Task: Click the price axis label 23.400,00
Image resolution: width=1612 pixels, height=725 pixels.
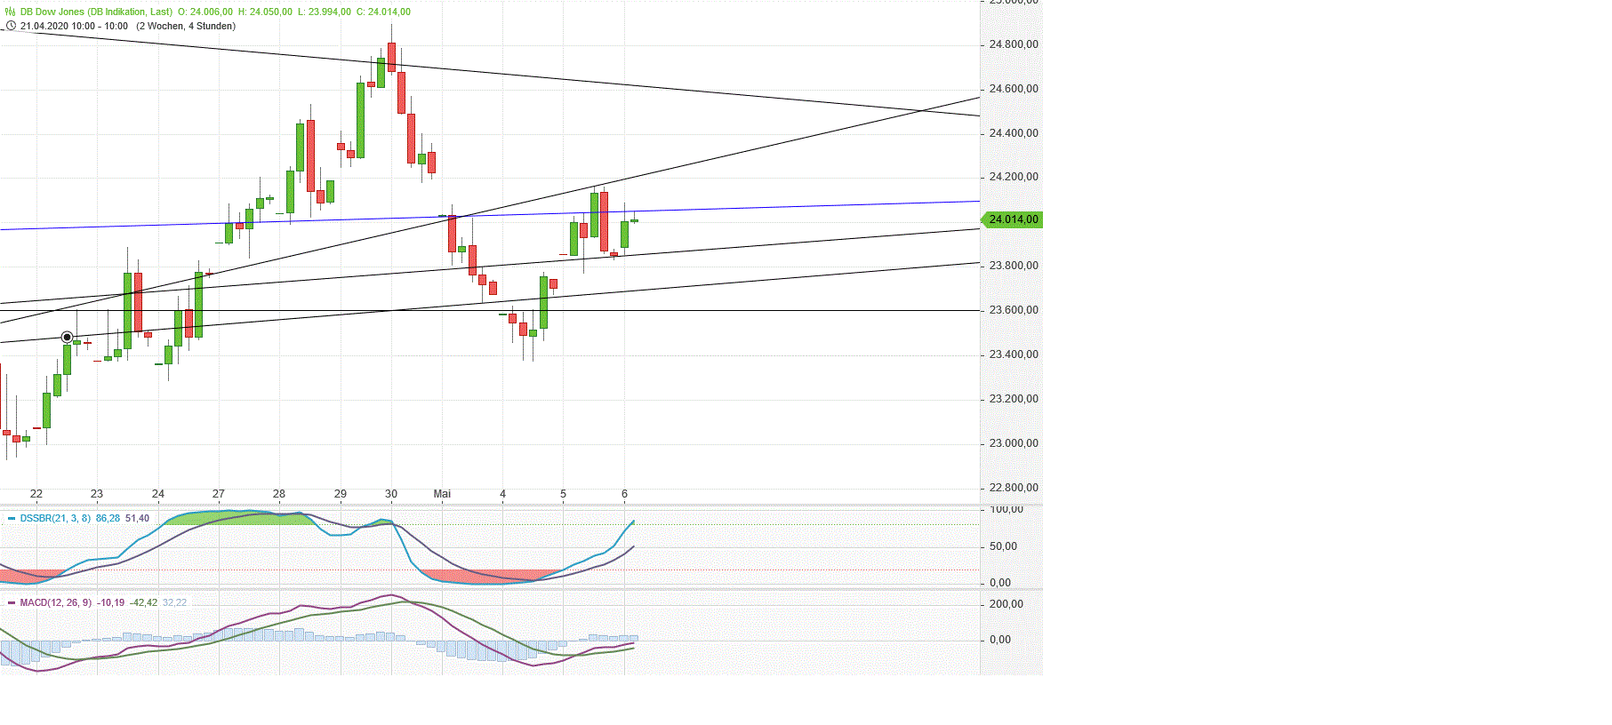Action: click(1014, 355)
